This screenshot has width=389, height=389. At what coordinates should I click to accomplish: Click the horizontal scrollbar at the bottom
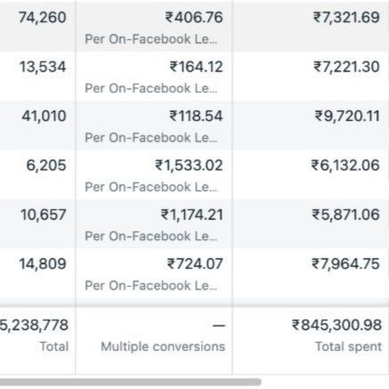[130, 382]
